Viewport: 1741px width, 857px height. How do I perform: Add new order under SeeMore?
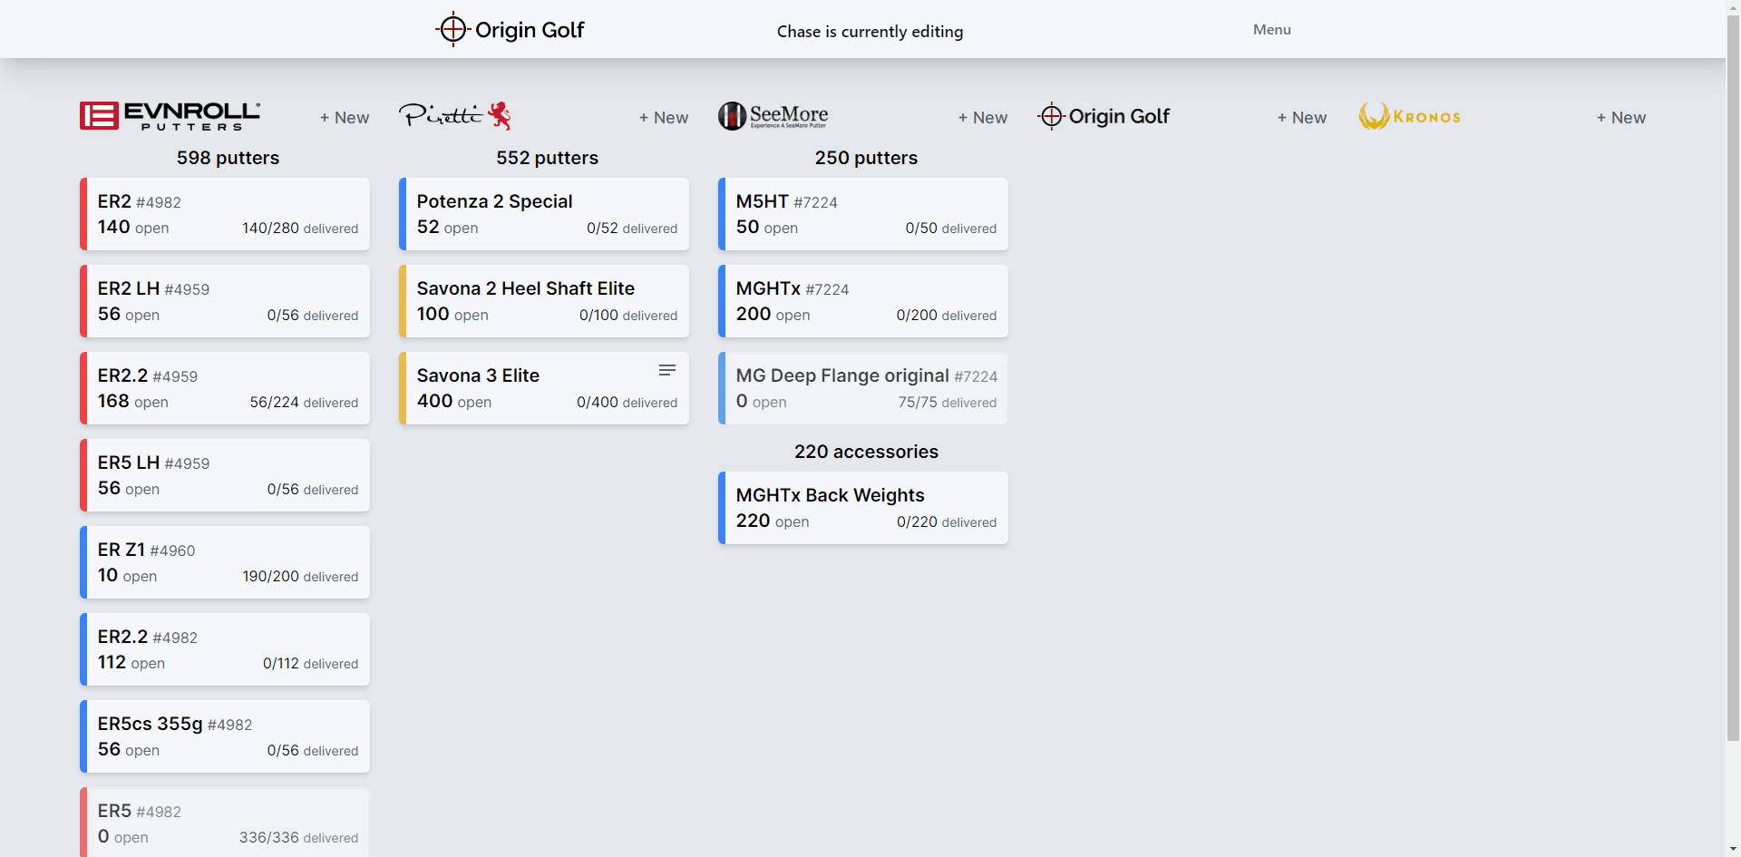point(983,118)
